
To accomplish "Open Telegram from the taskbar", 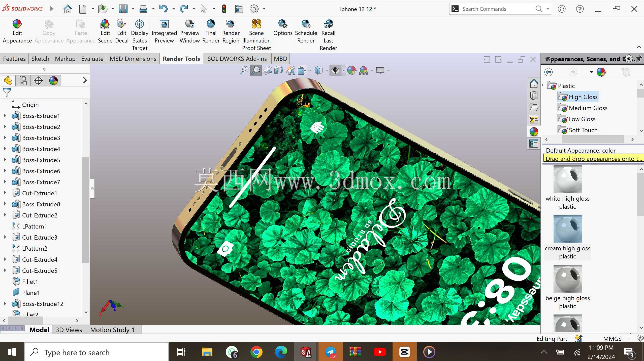I will coord(330,352).
